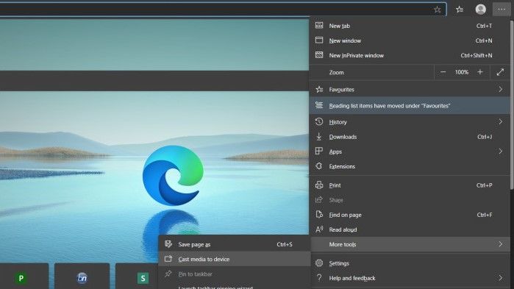Click the Extensions puzzle icon
Screen dimensions: 514x289
319,166
